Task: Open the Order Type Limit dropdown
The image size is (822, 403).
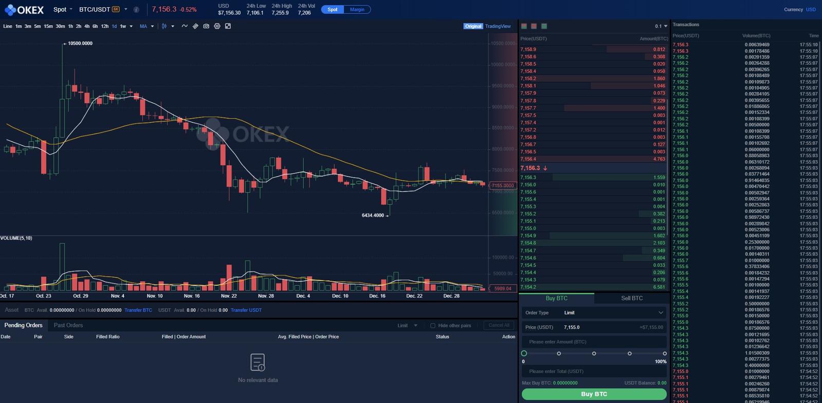Action: pos(594,313)
